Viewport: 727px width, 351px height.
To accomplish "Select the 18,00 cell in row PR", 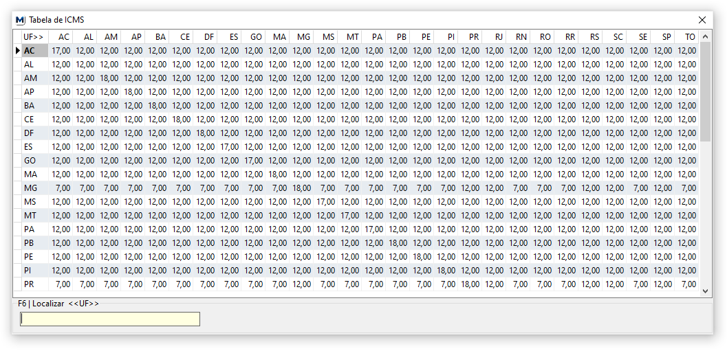I will (x=470, y=284).
